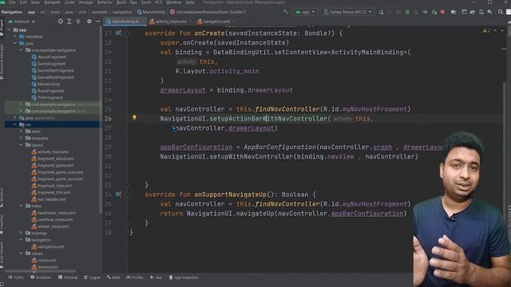This screenshot has width=511, height=287.
Task: Collapse the values folder
Action: point(22,254)
